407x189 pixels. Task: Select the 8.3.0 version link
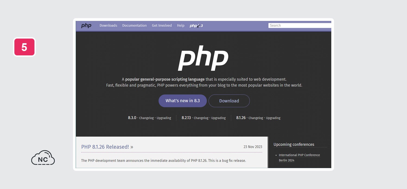click(x=132, y=118)
